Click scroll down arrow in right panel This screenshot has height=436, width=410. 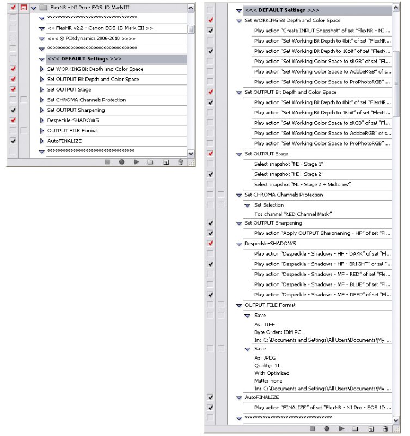[396, 420]
